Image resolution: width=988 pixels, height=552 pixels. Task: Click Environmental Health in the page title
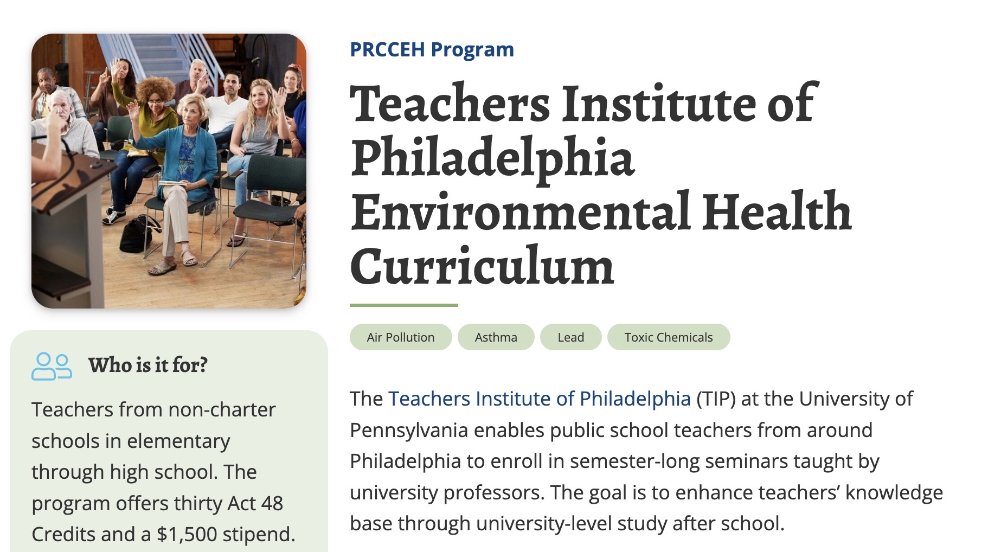click(x=601, y=212)
